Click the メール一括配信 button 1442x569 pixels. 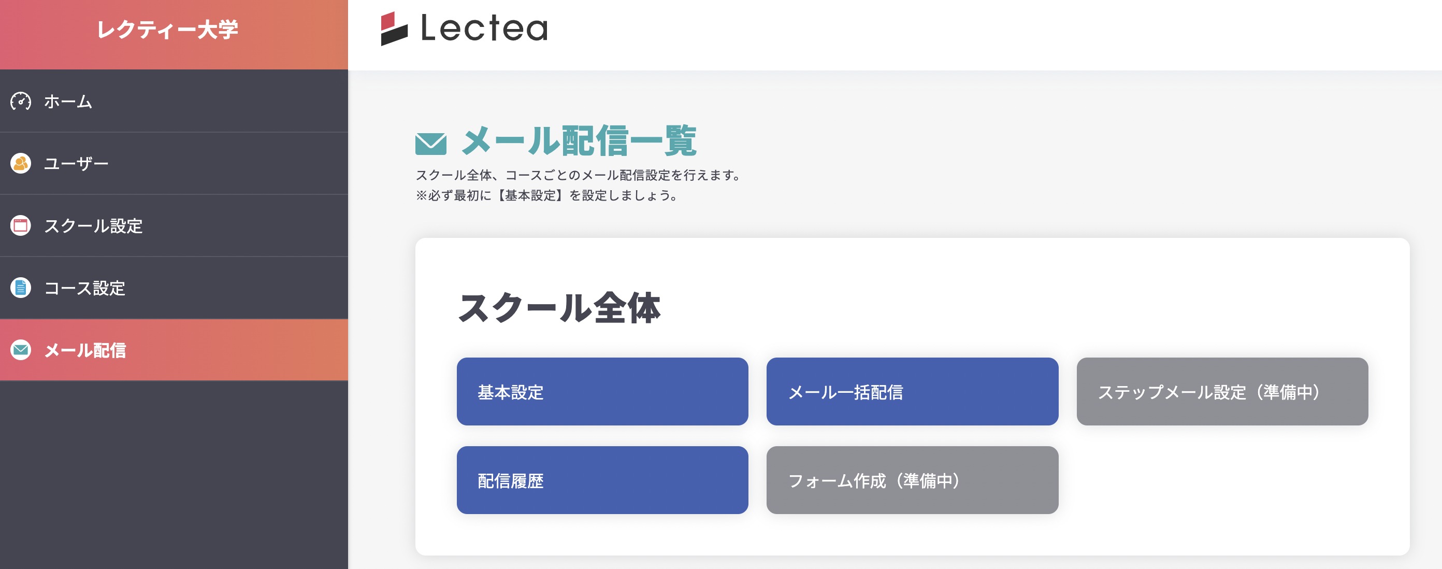click(x=912, y=391)
